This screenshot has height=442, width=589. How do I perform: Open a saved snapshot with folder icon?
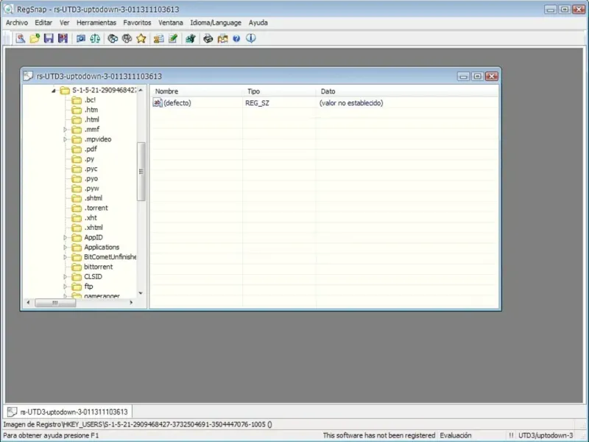(35, 38)
